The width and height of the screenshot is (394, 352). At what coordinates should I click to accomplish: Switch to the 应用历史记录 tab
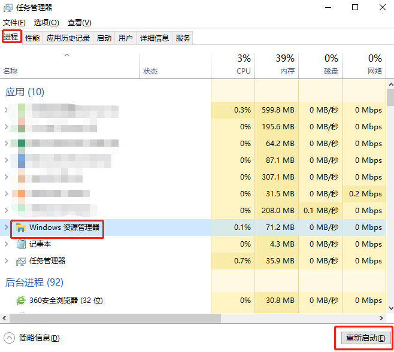click(68, 38)
